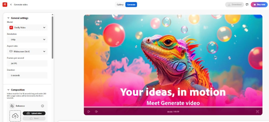The height and width of the screenshot is (122, 269).
Task: Mute the video with the speaker icon
Action: tap(96, 112)
